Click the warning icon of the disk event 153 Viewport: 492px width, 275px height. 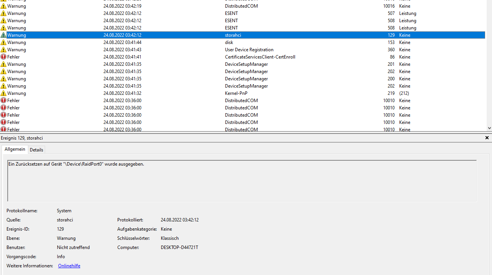tap(4, 42)
